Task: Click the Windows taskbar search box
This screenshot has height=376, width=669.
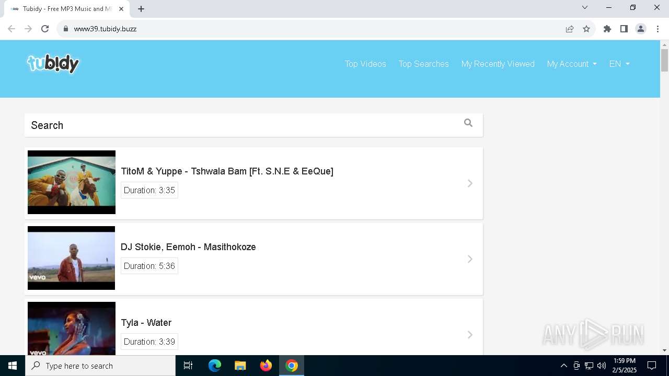Action: pos(100,366)
